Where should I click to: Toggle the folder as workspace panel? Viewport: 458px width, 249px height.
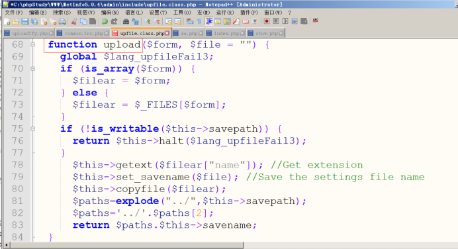tap(246, 21)
